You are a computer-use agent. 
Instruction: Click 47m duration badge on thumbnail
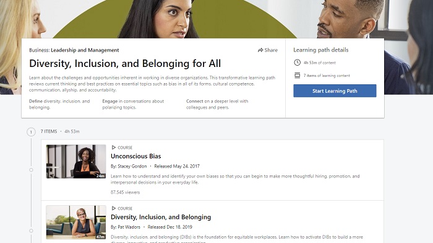point(100,237)
